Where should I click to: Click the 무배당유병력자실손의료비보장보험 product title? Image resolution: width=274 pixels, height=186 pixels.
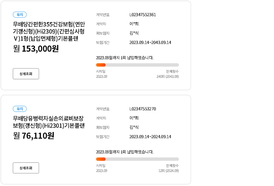(49, 122)
